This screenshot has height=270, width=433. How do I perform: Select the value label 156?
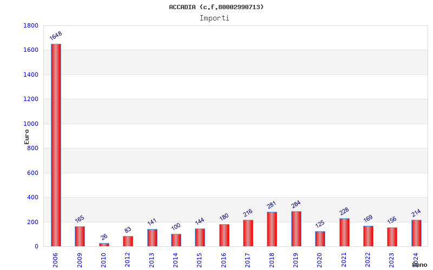coord(392,220)
